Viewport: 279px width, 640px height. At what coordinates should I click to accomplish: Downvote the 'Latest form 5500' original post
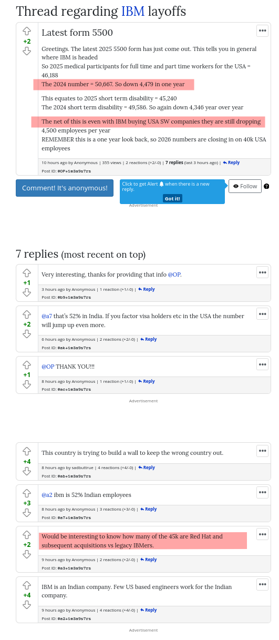27,51
